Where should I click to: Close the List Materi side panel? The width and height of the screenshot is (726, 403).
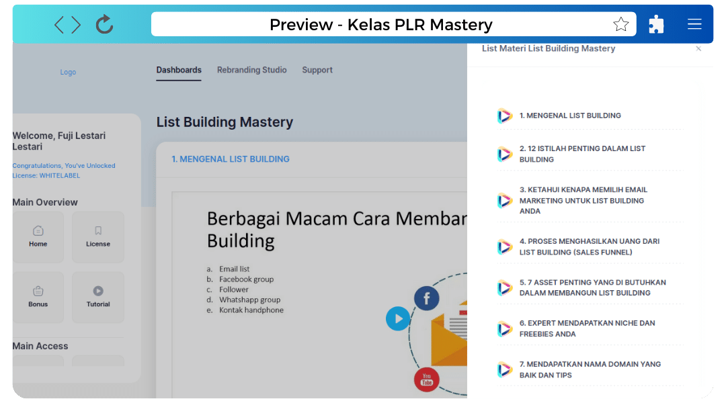[698, 48]
